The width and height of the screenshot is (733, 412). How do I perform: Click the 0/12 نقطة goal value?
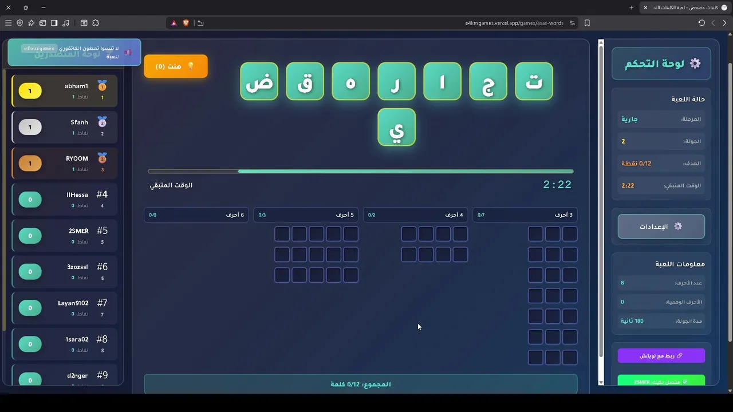(x=636, y=163)
